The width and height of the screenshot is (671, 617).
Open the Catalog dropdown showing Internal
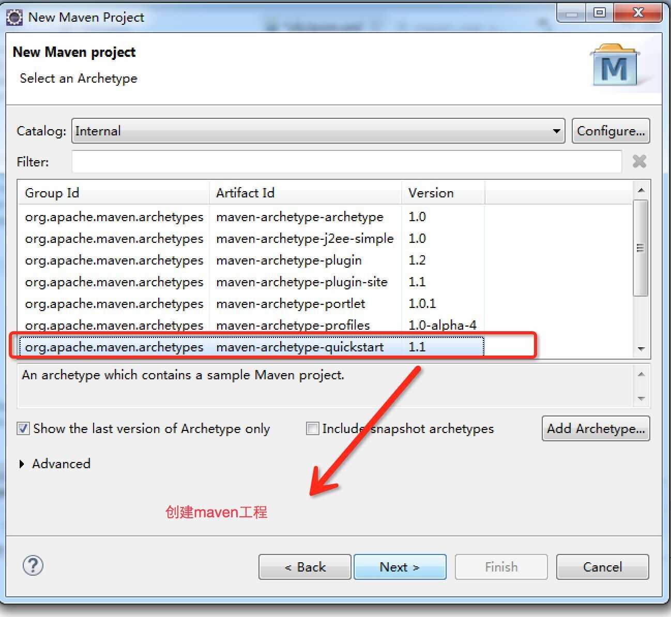point(318,131)
